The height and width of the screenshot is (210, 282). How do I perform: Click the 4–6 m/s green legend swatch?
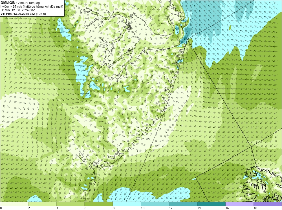[70, 204]
